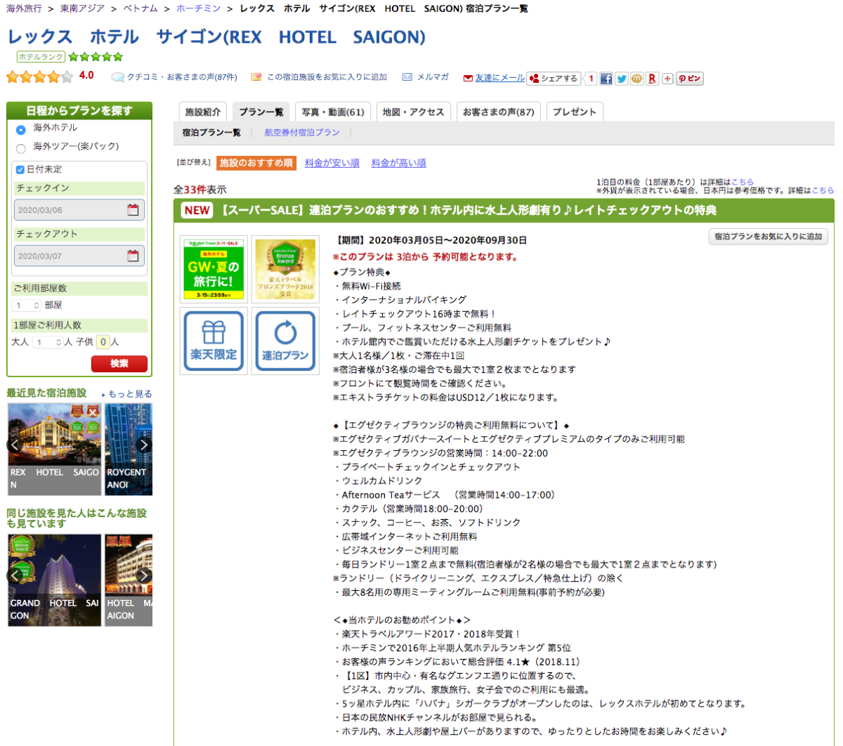Image resolution: width=843 pixels, height=746 pixels.
Task: Click the GW・夏の旅行に! sale banner
Action: [x=214, y=269]
